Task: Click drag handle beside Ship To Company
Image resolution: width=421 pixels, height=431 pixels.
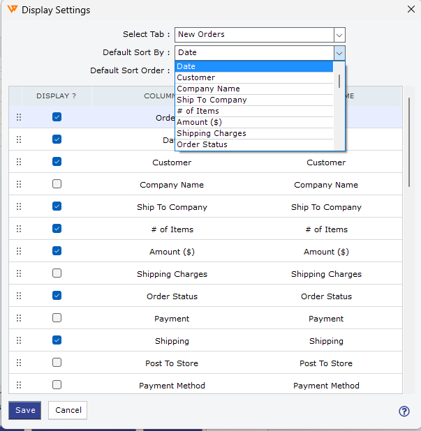Action: tap(19, 206)
